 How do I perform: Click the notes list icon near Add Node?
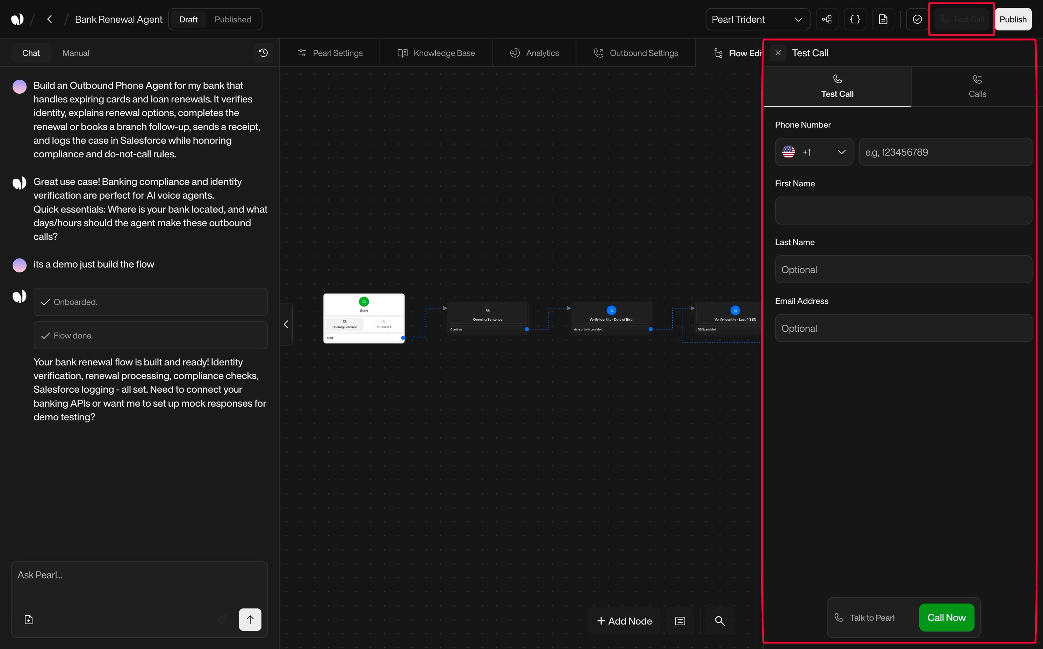coord(679,621)
